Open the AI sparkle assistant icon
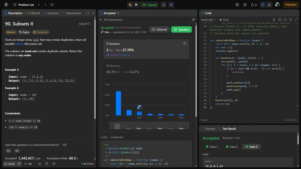 [171, 5]
